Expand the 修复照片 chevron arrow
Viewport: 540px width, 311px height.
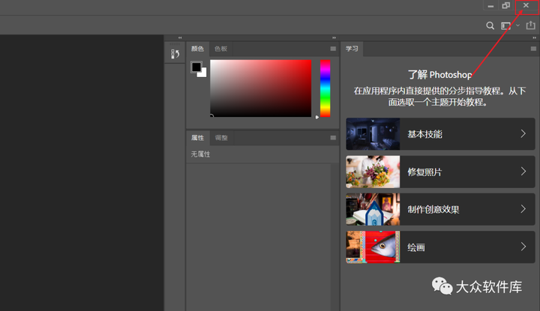pos(523,172)
